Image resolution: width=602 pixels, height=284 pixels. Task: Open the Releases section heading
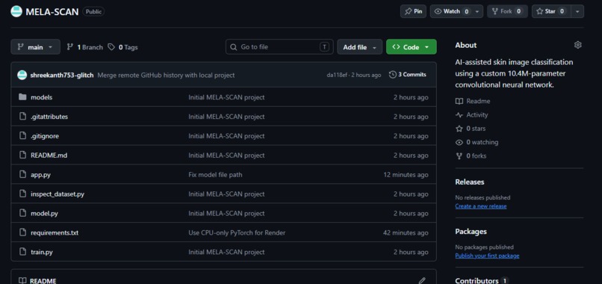[470, 182]
